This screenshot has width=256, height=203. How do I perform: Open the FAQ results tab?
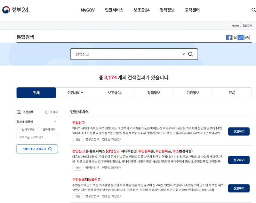(x=232, y=92)
